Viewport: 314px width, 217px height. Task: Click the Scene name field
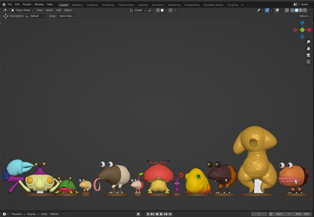click(306, 4)
